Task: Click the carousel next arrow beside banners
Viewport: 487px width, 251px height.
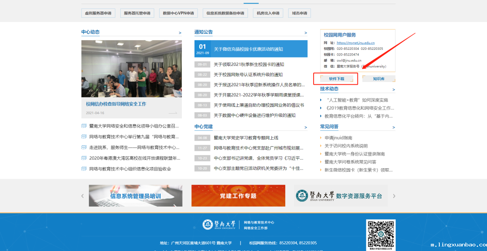Action: tap(394, 196)
